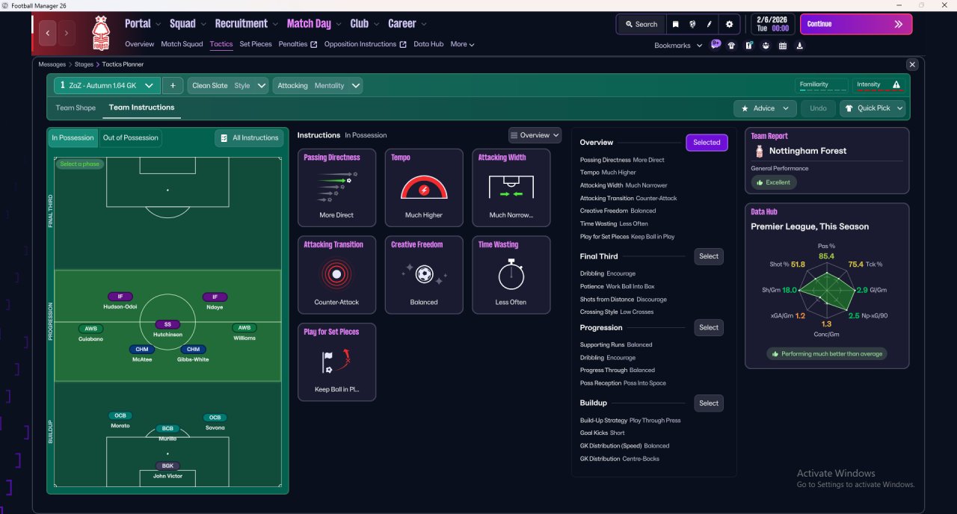Image resolution: width=957 pixels, height=514 pixels.
Task: Click Select next to Buildup
Action: click(709, 403)
